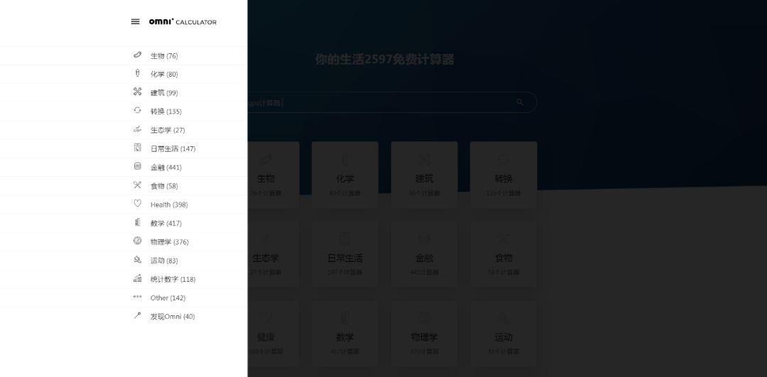Open the dimmed 数学 category card
Viewport: 767px width, 377px height.
[x=345, y=333]
